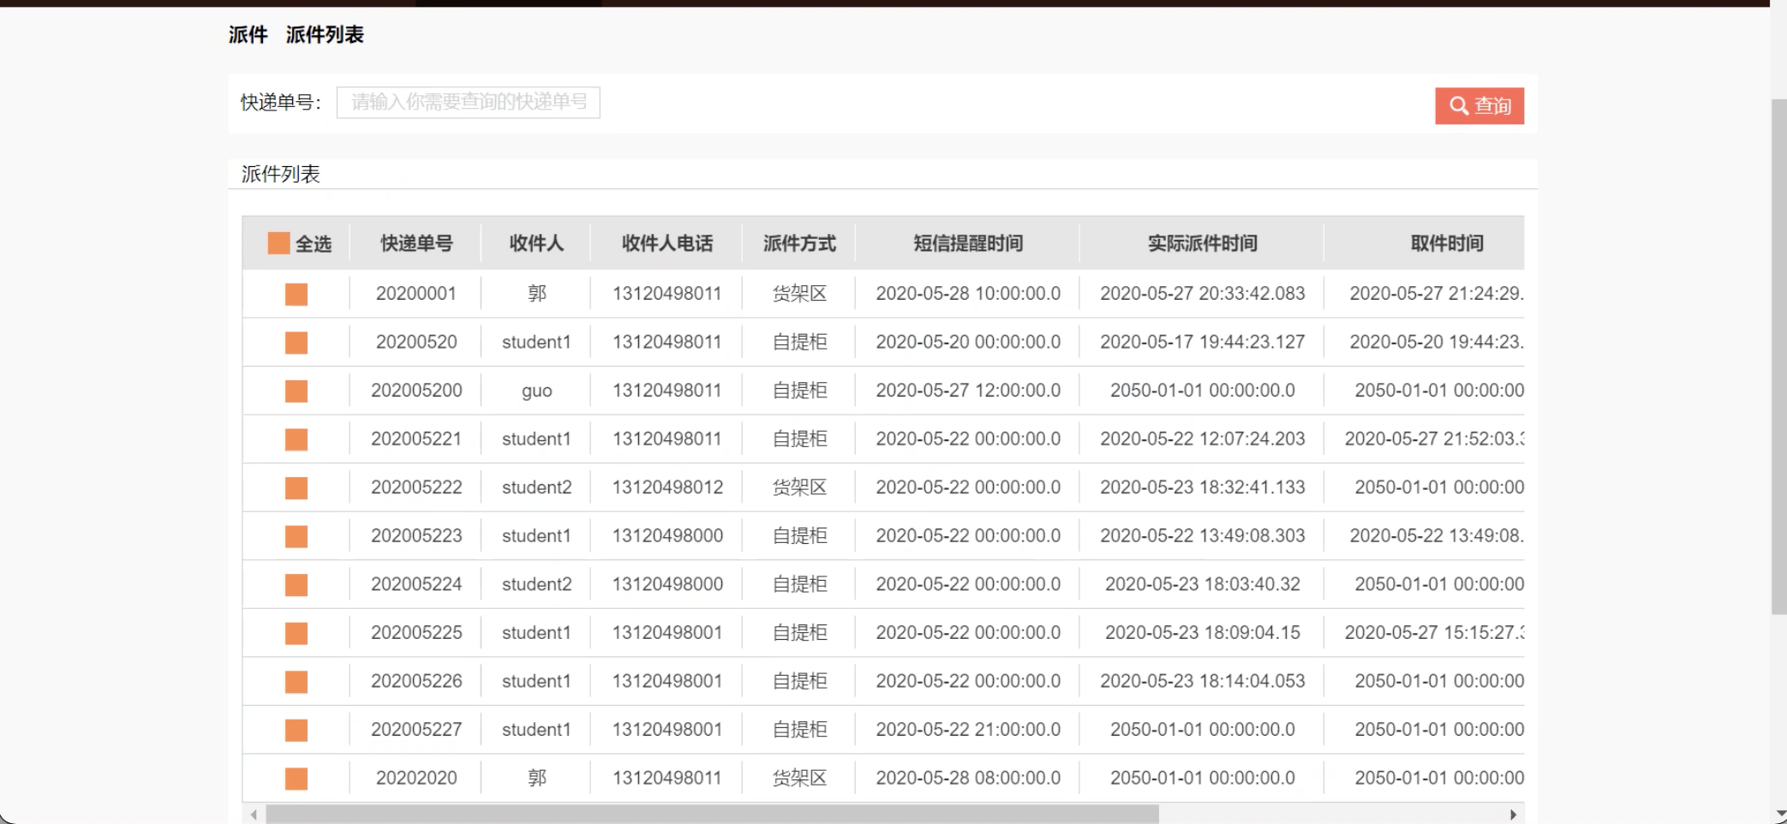Select the checkbox for order 202005226

point(296,682)
